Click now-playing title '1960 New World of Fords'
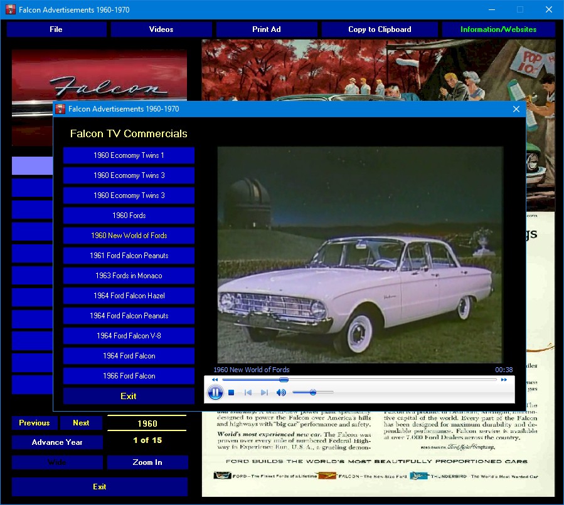This screenshot has height=505, width=564. (252, 370)
